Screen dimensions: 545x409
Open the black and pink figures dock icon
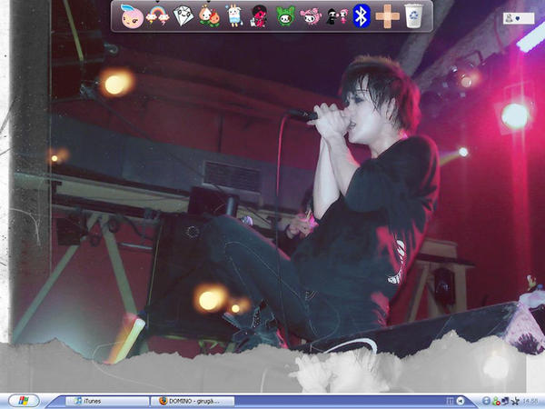(x=337, y=16)
